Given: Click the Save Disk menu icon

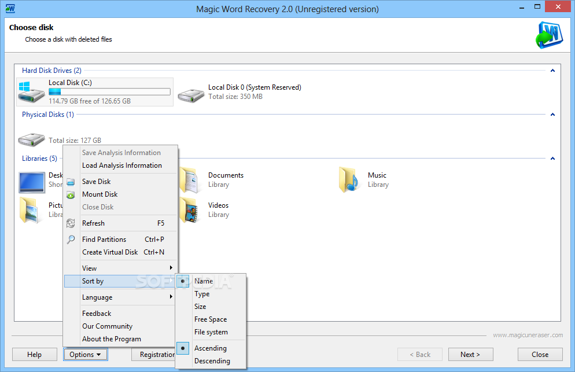Looking at the screenshot, I should point(71,182).
